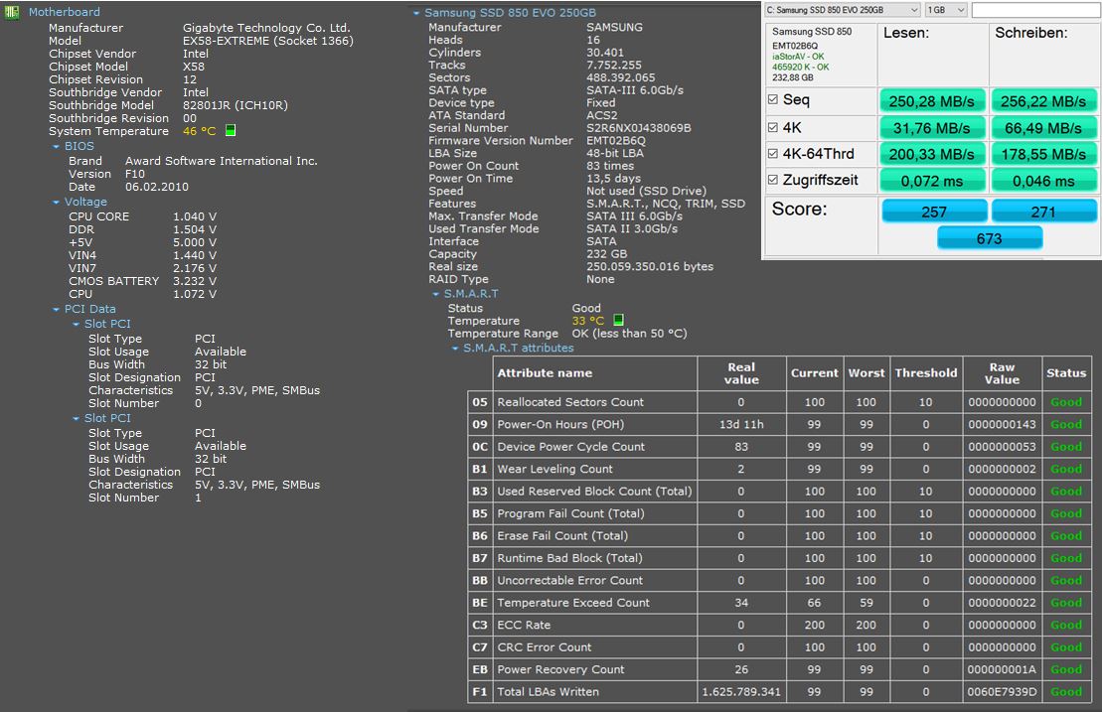This screenshot has height=712, width=1102.
Task: Select the CRC Error Count row
Action: pos(779,647)
